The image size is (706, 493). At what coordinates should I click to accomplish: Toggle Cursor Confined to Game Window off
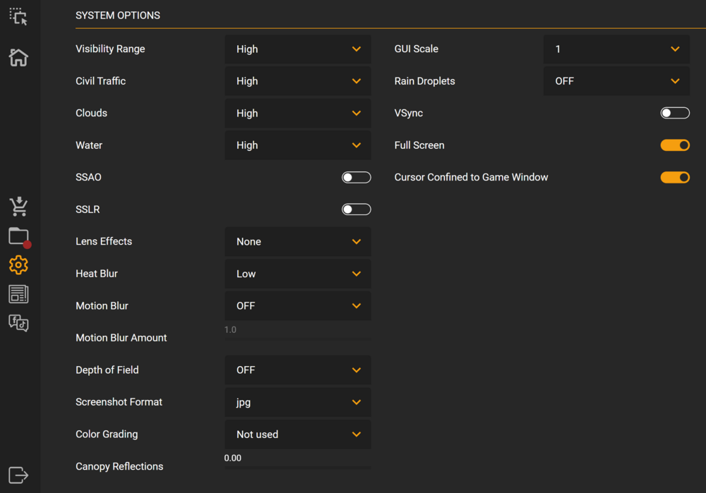tap(674, 177)
